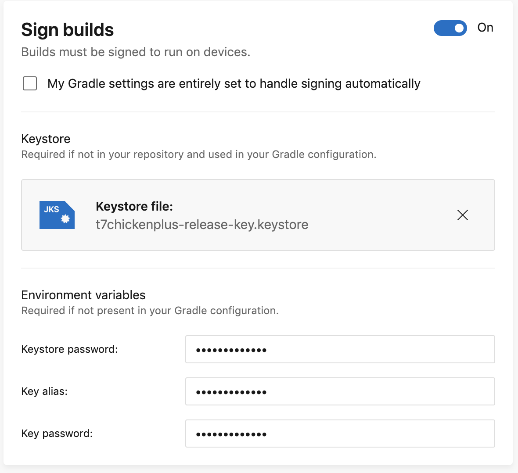The height and width of the screenshot is (473, 518).
Task: Click the 'Keystore file:' bold label
Action: pyautogui.click(x=134, y=206)
